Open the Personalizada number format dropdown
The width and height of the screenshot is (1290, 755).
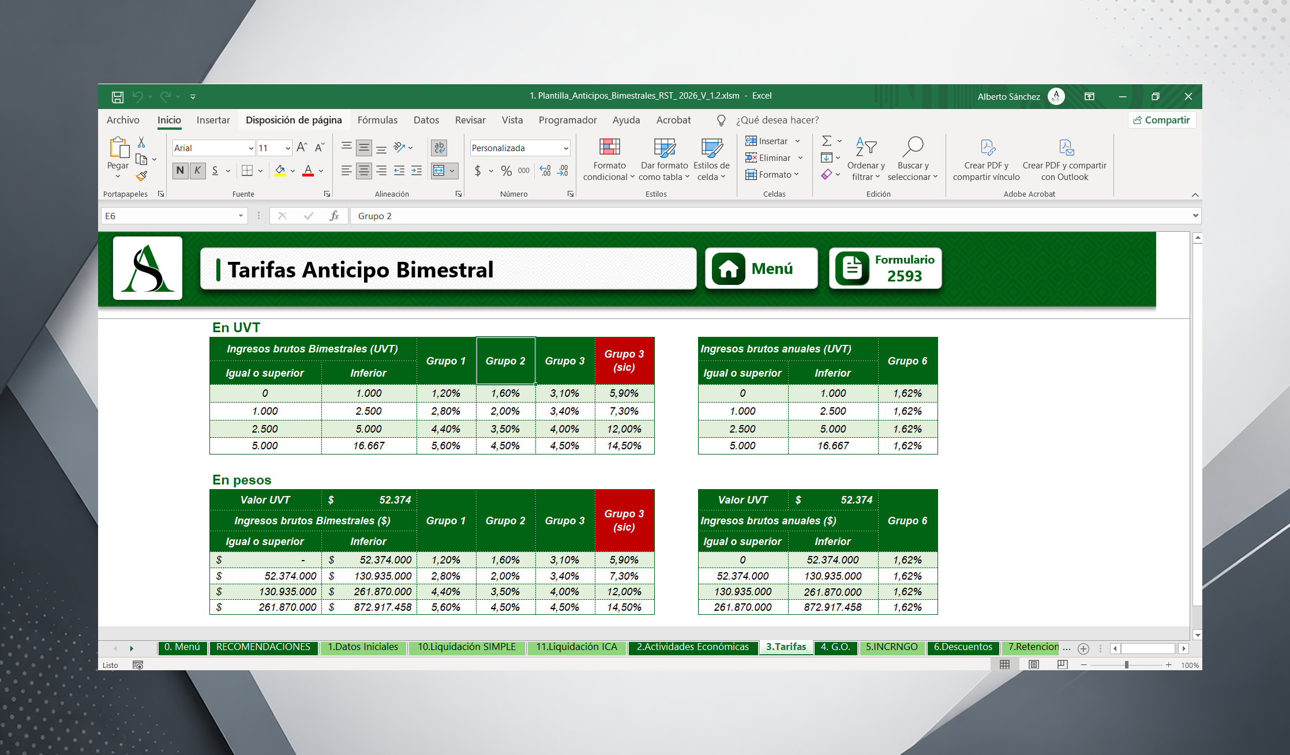pos(565,148)
